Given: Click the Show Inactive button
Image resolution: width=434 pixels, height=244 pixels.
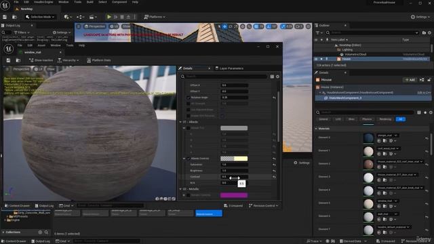Looking at the screenshot, I should pyautogui.click(x=41, y=60).
